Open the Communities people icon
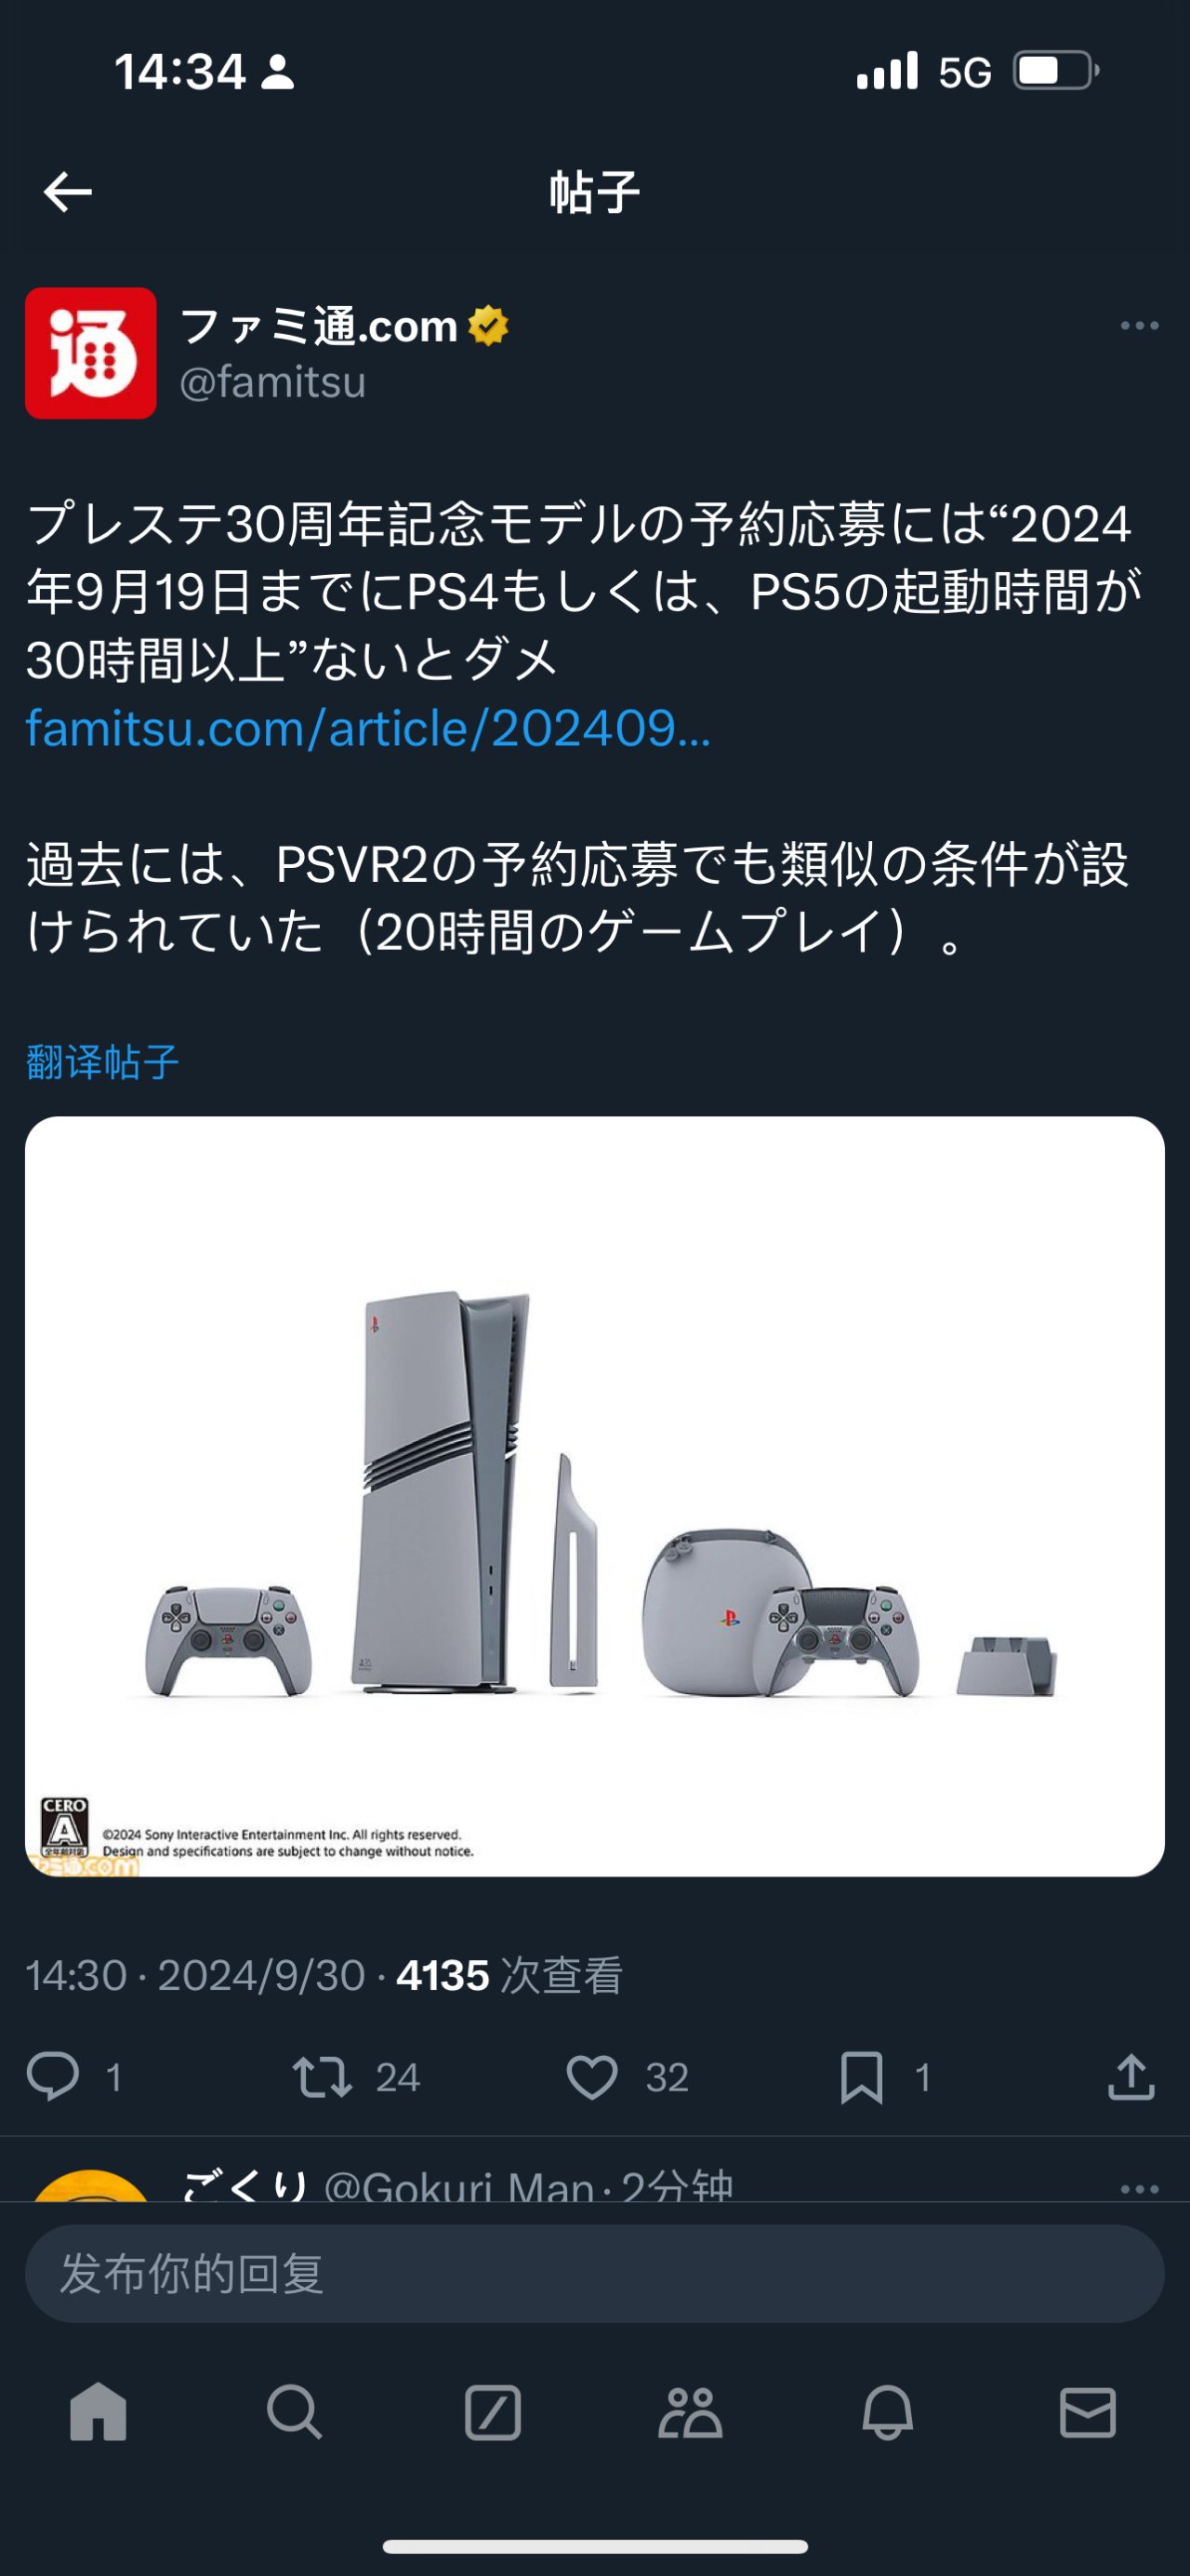Screen dimensions: 1190x2576 (691, 2412)
